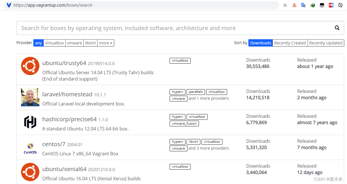Open the hashicorp/precise64 box link
The width and height of the screenshot is (347, 184).
[69, 119]
